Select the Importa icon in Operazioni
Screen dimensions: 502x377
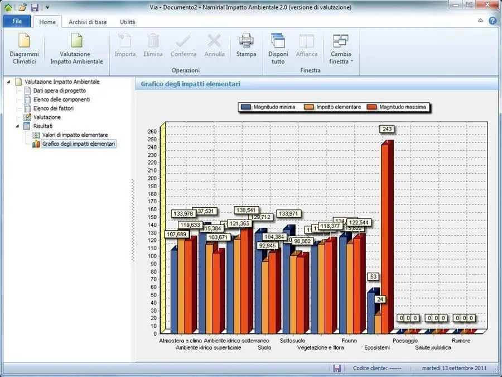[125, 44]
